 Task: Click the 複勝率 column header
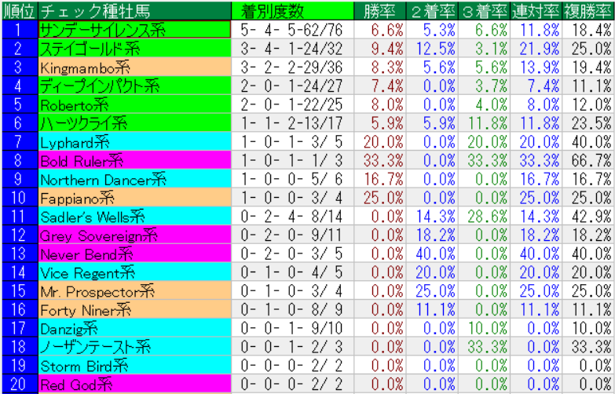point(588,10)
